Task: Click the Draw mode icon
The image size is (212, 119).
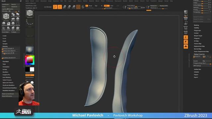Action: (x=60, y=7)
